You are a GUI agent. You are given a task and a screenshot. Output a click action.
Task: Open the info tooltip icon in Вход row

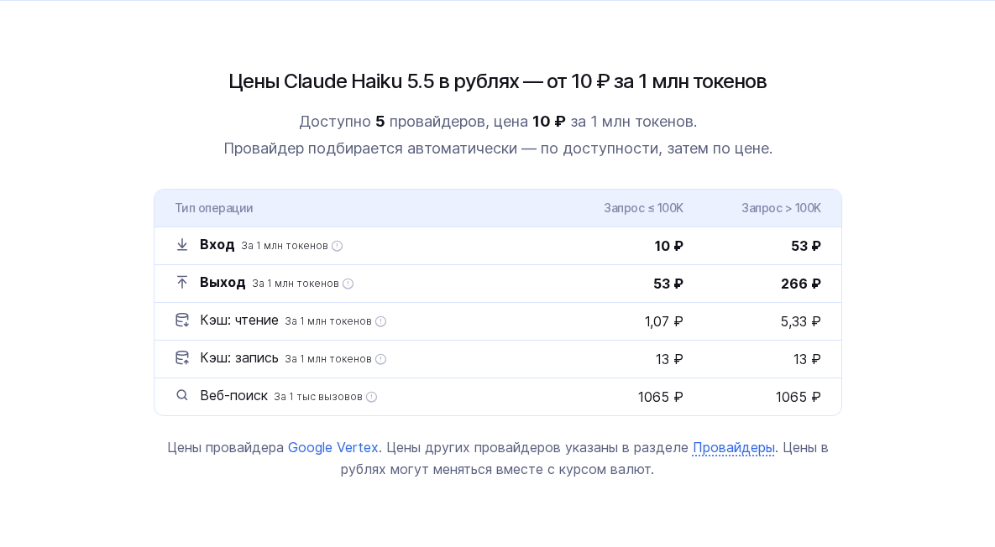click(337, 246)
